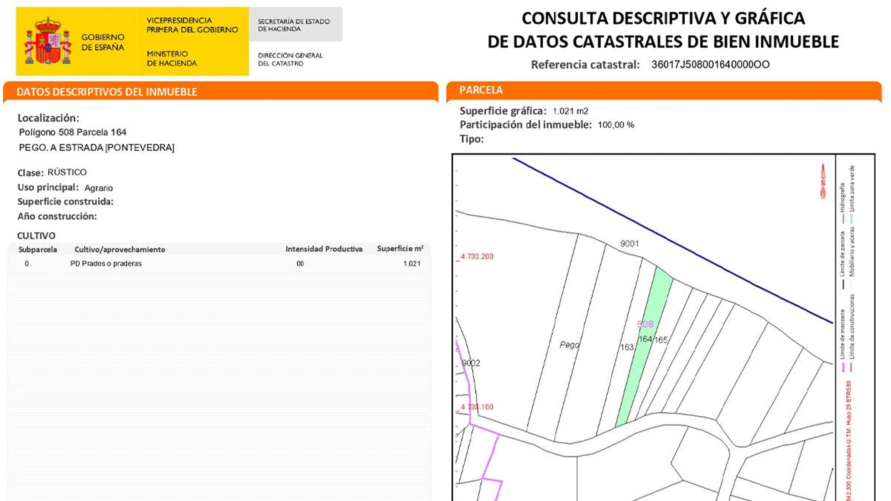
Task: Click the purple 508 polygon label
Action: tap(645, 324)
